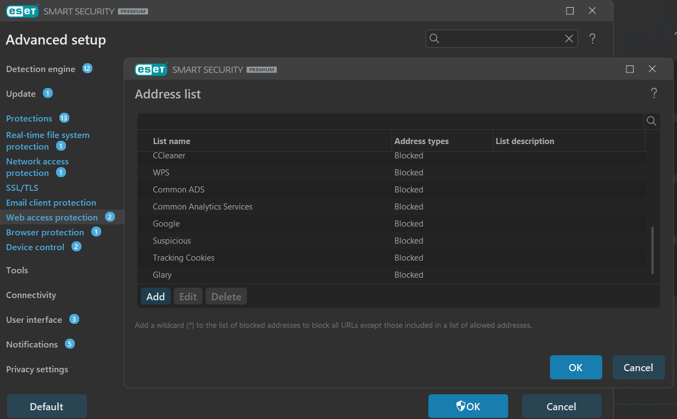The width and height of the screenshot is (677, 419).
Task: Click the badge 2 next to Web access protection
Action: pyautogui.click(x=110, y=217)
